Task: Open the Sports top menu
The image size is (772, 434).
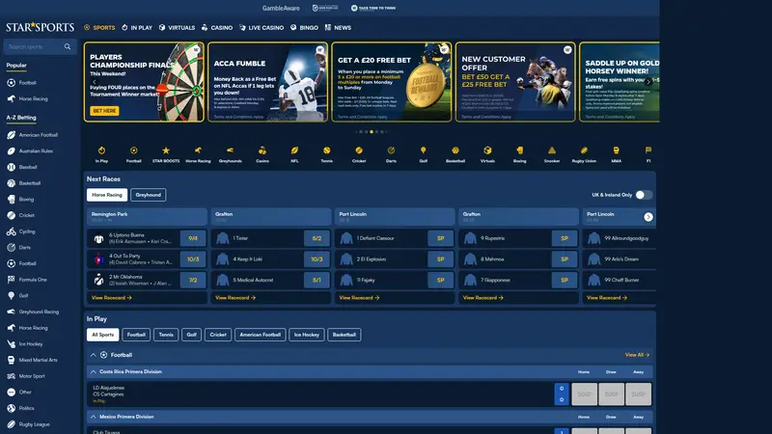Action: click(x=99, y=28)
